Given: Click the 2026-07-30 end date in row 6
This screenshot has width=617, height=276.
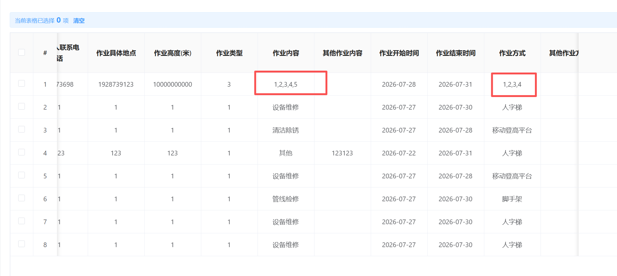Looking at the screenshot, I should (455, 199).
